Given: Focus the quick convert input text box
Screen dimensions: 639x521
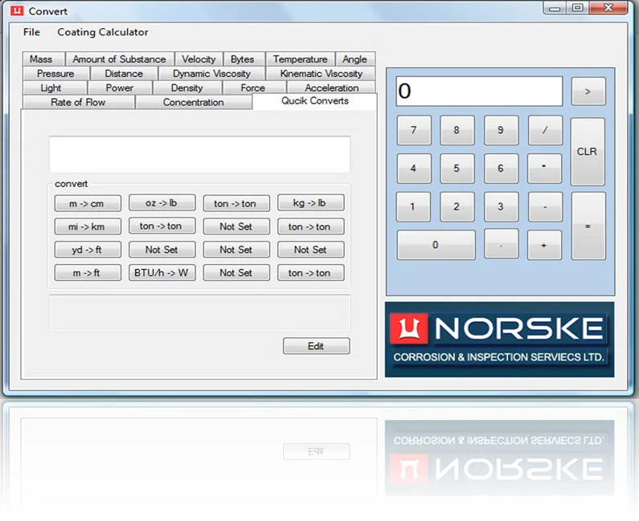Looking at the screenshot, I should pos(199,154).
